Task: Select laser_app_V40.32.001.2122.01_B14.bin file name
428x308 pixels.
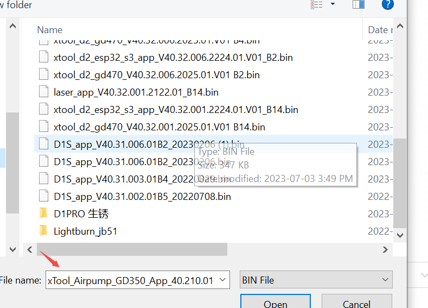Action: click(x=136, y=92)
